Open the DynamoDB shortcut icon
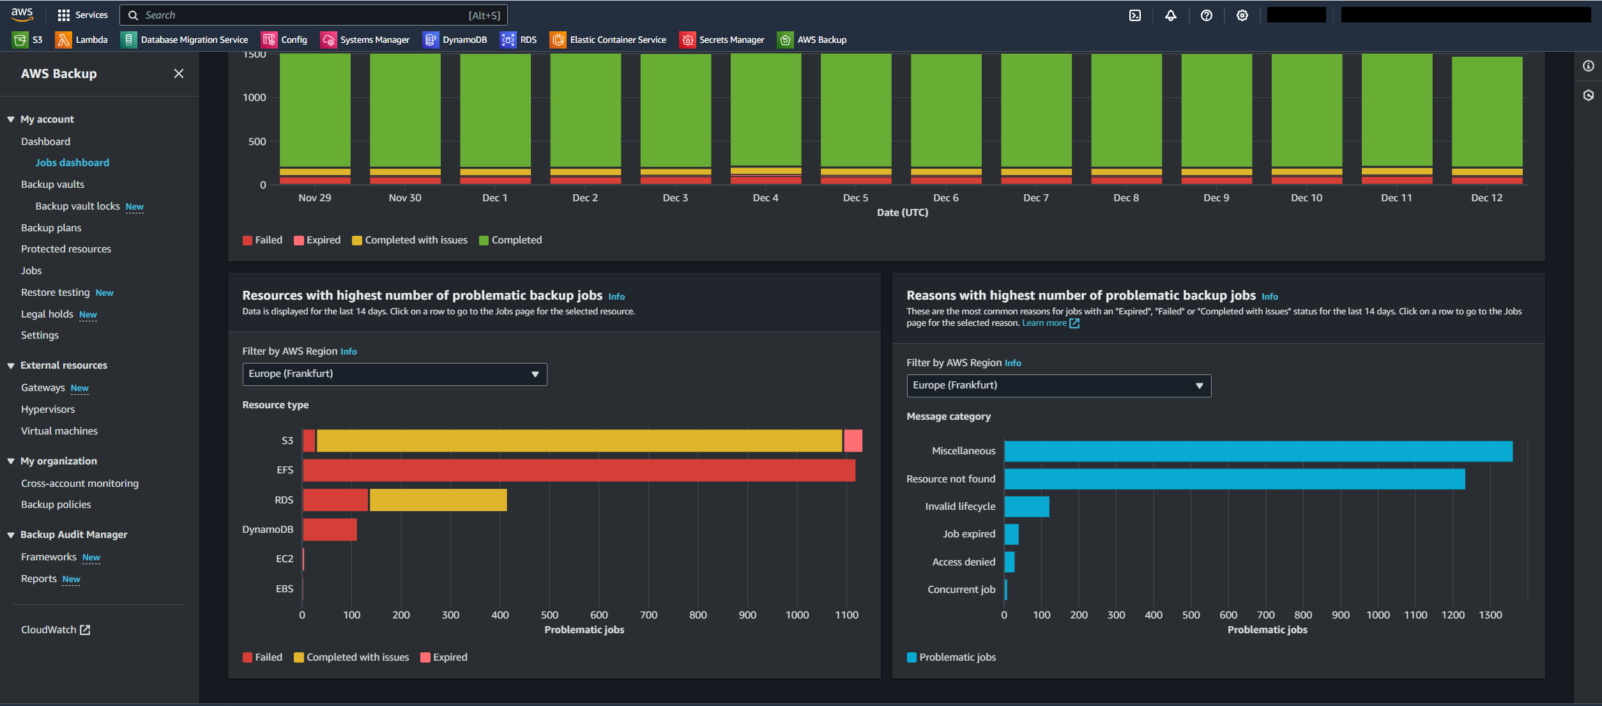The image size is (1602, 706). coord(431,40)
